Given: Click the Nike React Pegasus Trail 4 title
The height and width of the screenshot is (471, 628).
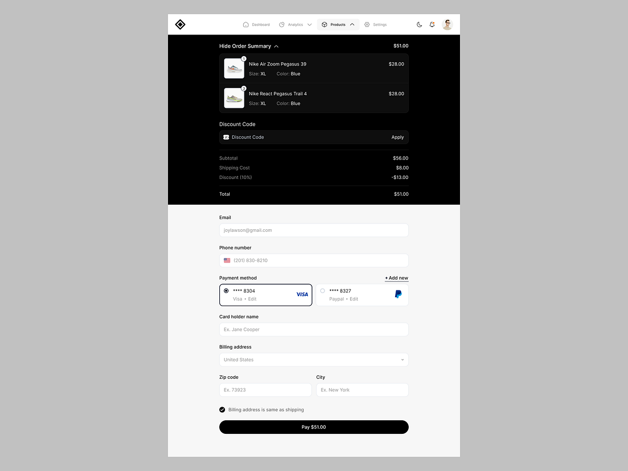Looking at the screenshot, I should [x=278, y=94].
